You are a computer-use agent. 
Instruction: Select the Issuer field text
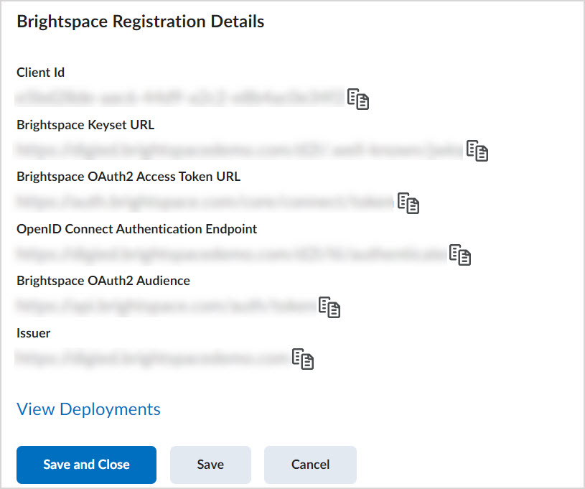[x=151, y=357]
